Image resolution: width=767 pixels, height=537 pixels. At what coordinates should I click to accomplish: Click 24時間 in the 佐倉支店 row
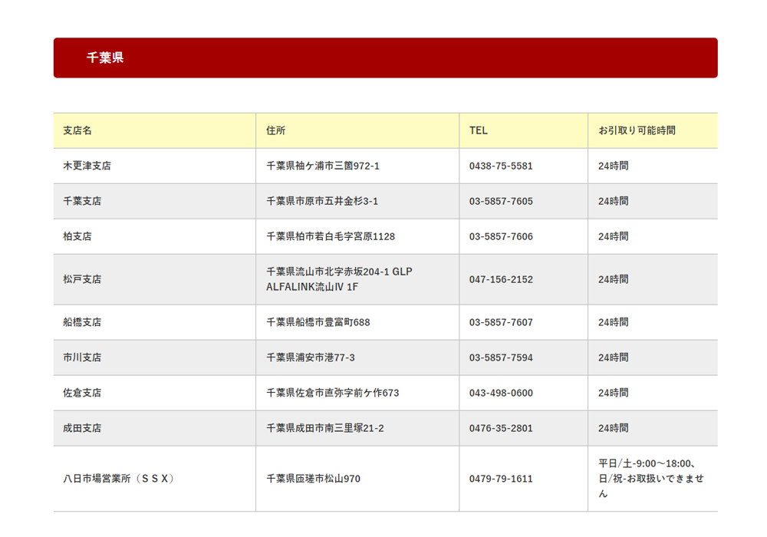click(614, 393)
